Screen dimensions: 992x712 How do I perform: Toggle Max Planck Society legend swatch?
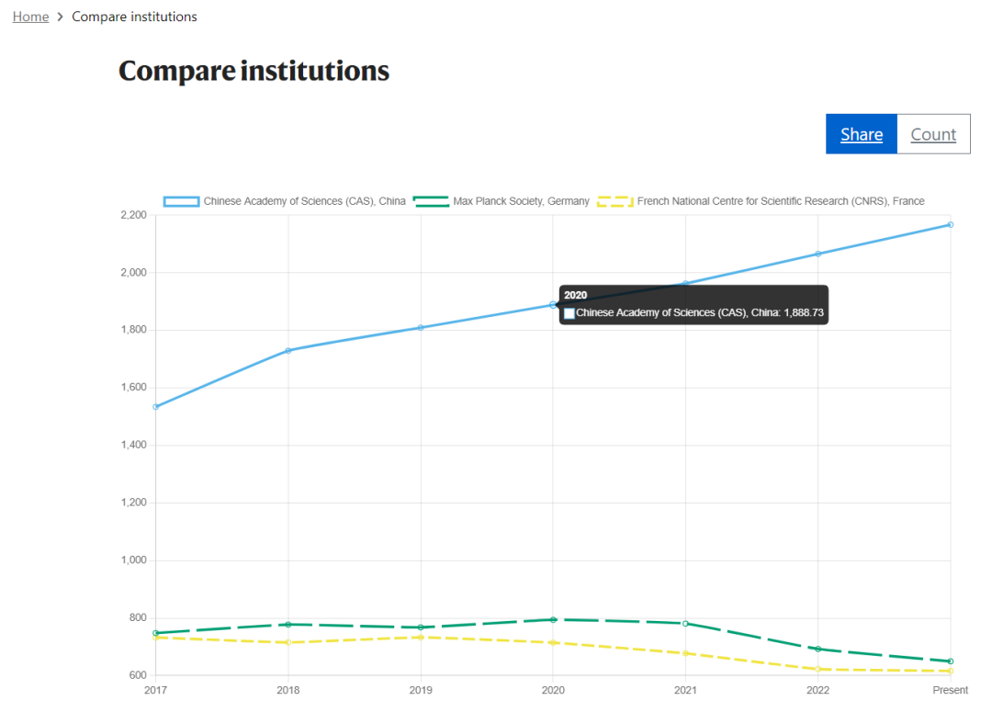(x=431, y=201)
